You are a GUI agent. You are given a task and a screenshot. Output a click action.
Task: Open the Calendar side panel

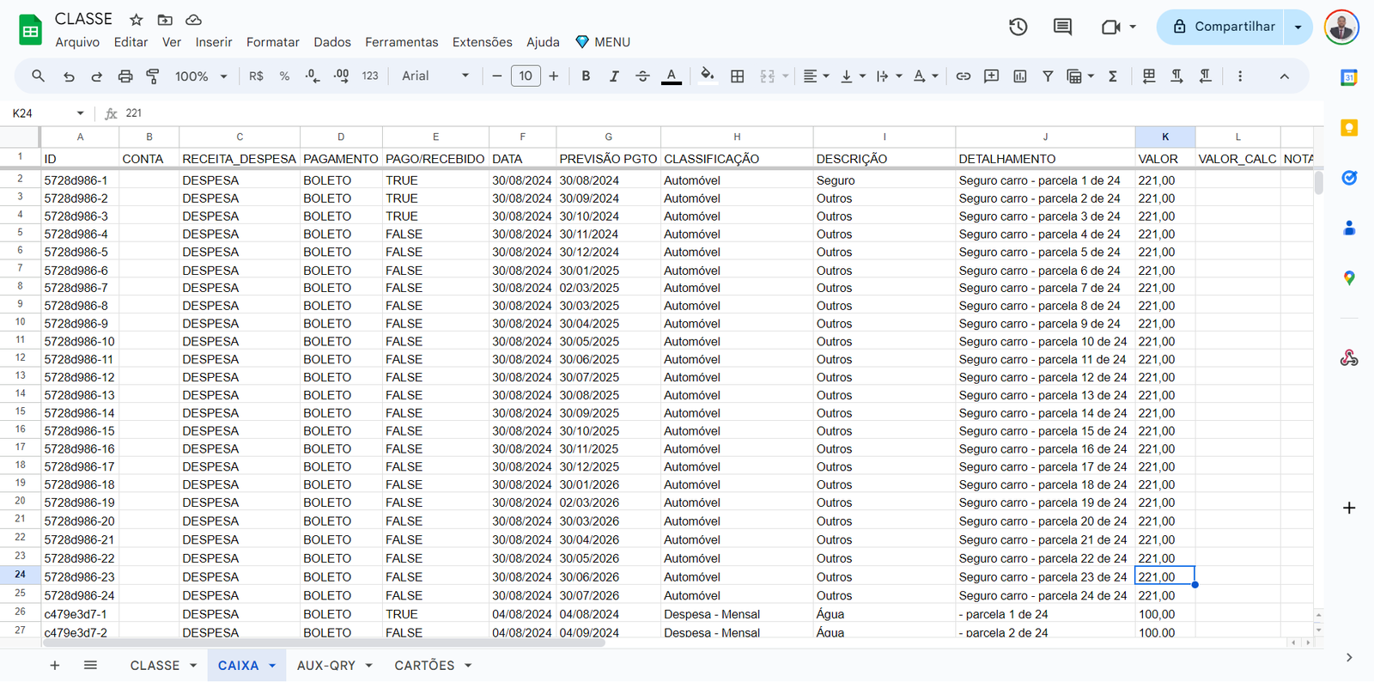point(1349,77)
